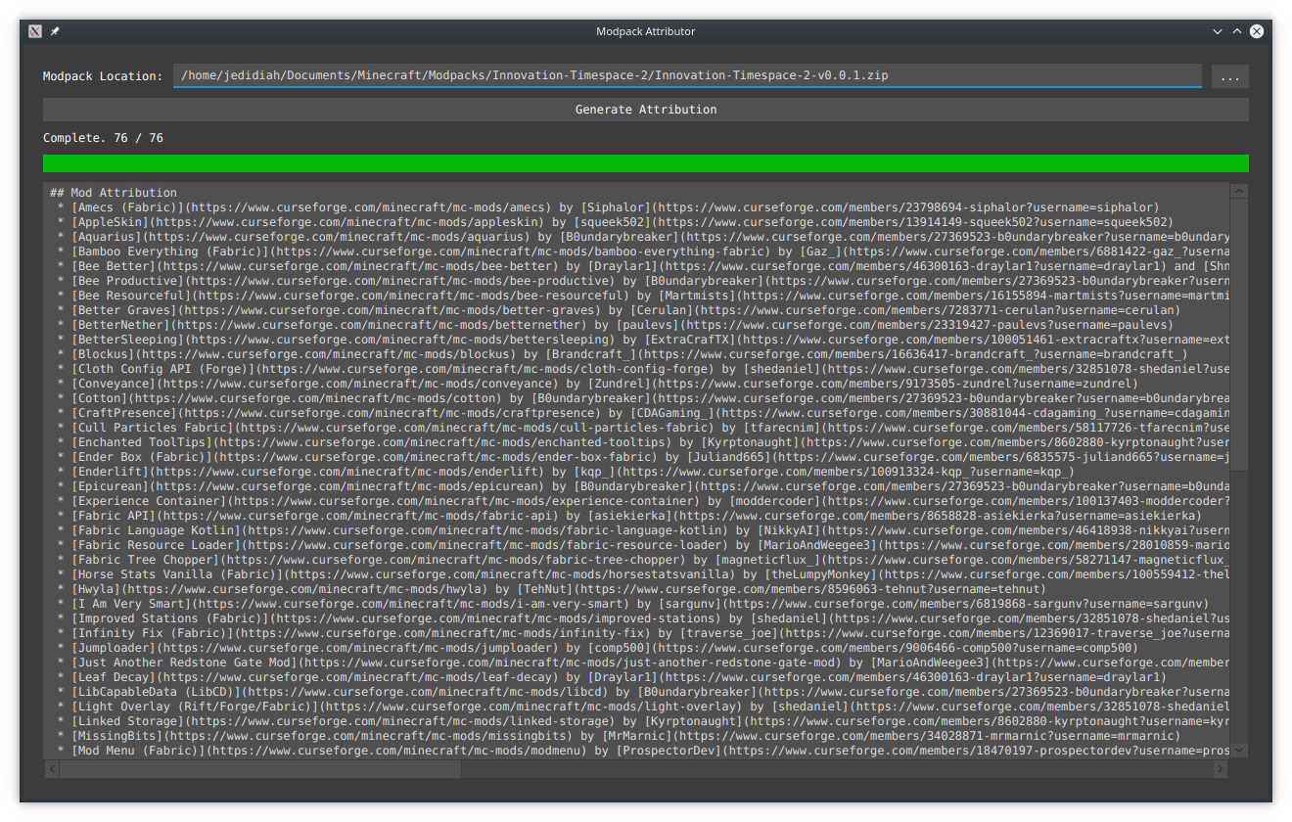
Task: Click the '[Mod Menu (Fabric)]' line
Action: (643, 751)
